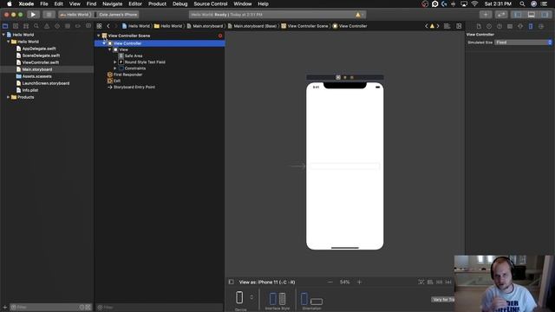555x312 pixels.
Task: Click the text field on canvas
Action: click(345, 166)
